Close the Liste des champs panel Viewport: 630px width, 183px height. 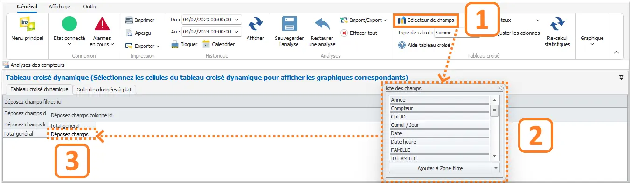tap(501, 88)
